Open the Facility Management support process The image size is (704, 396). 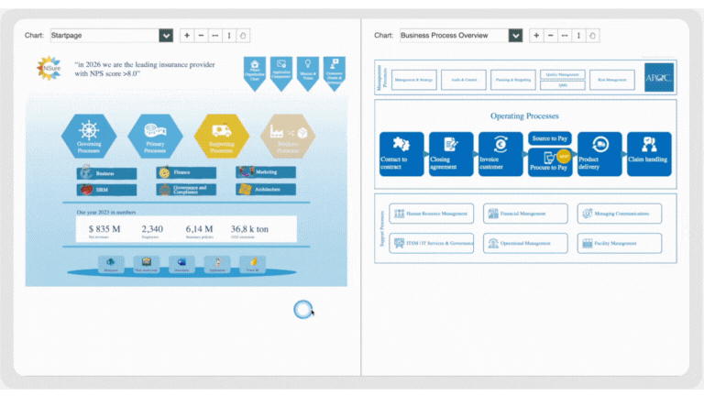(x=619, y=243)
